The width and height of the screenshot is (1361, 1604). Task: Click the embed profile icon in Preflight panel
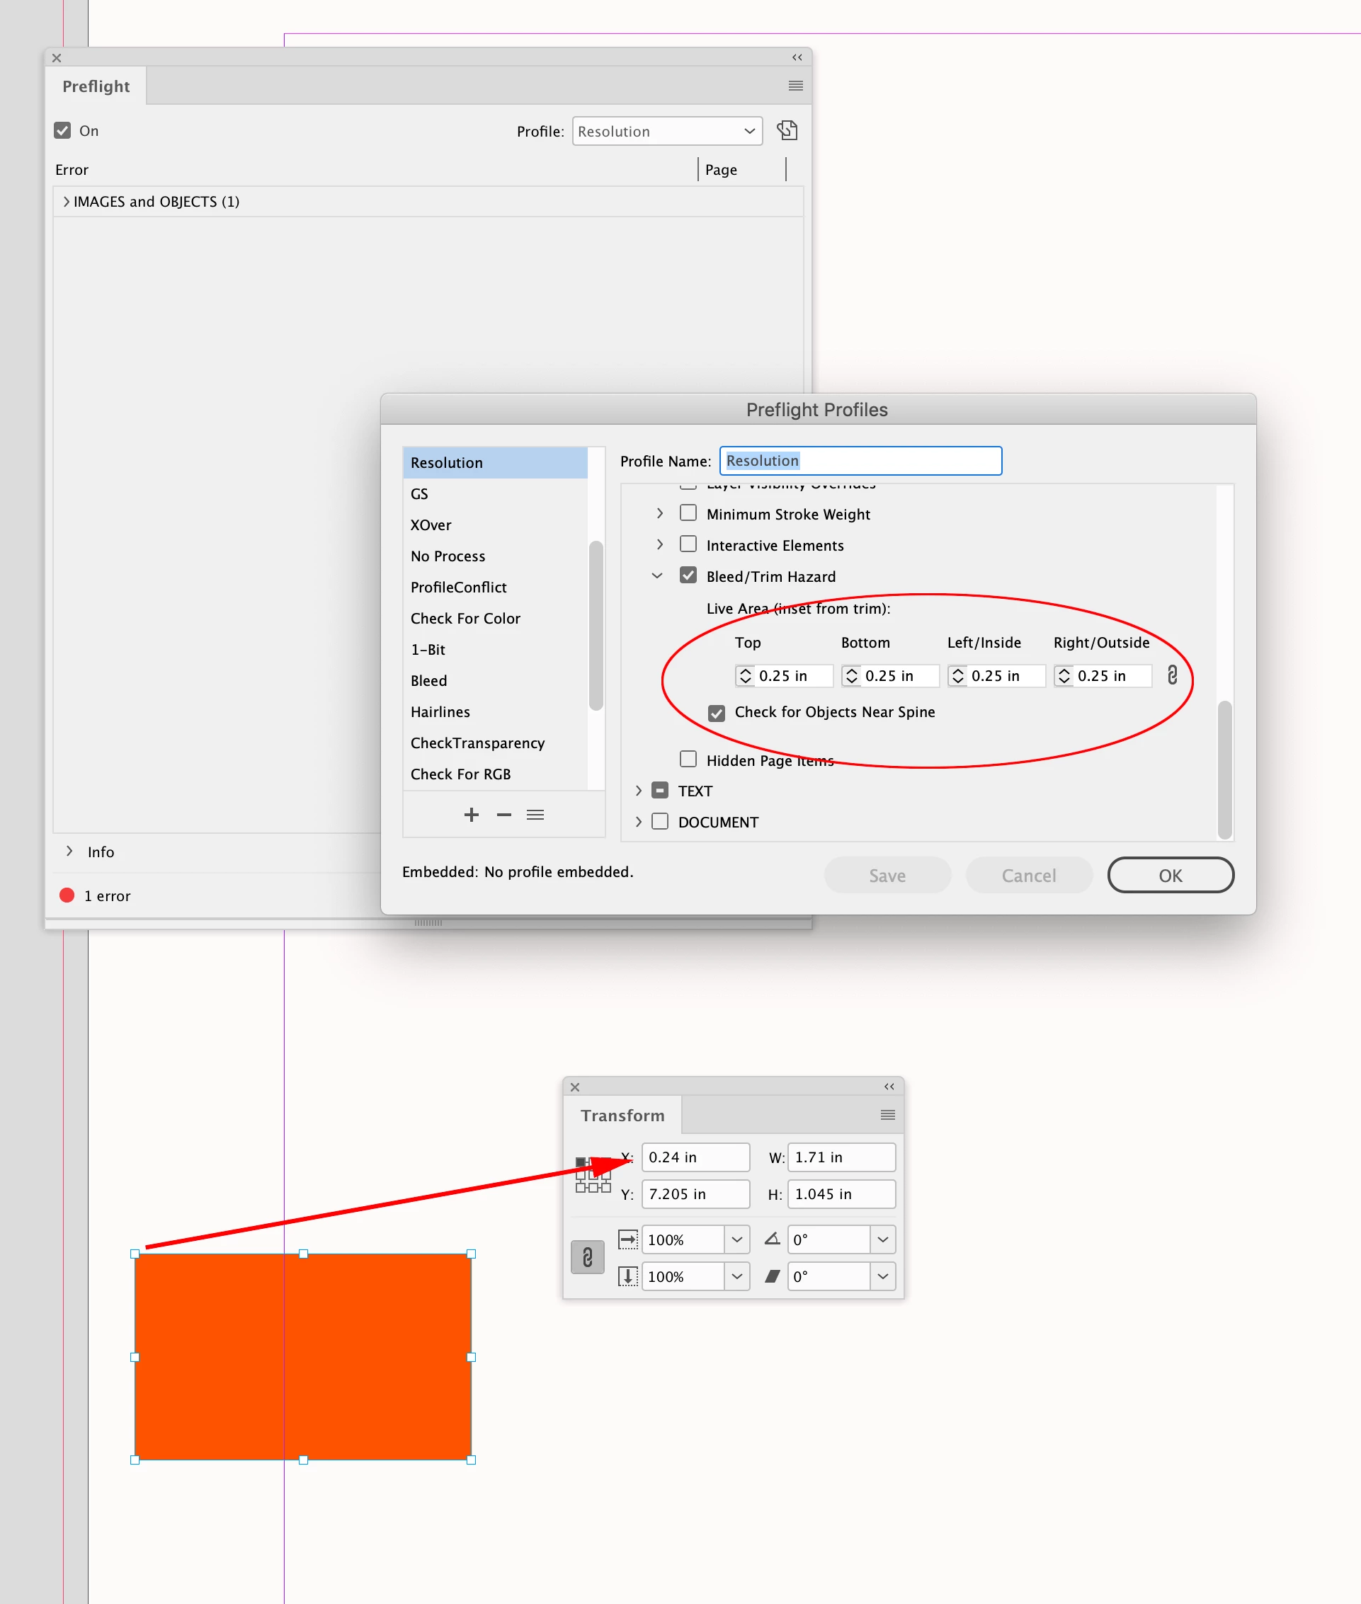tap(787, 130)
